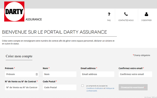
Task: Open the S'identifier menu label
Action: click(146, 20)
